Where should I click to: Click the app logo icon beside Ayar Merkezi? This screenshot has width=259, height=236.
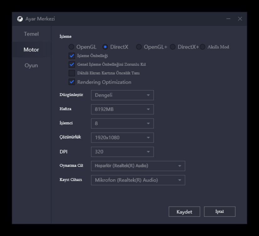point(20,19)
